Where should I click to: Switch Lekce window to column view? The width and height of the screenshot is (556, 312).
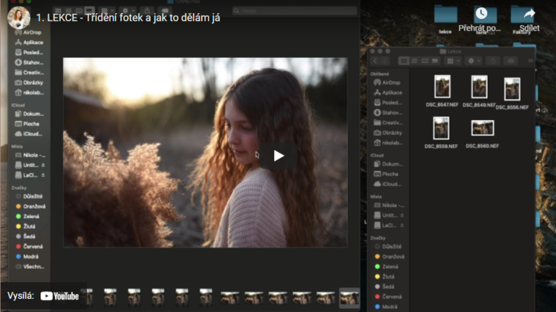(424, 61)
